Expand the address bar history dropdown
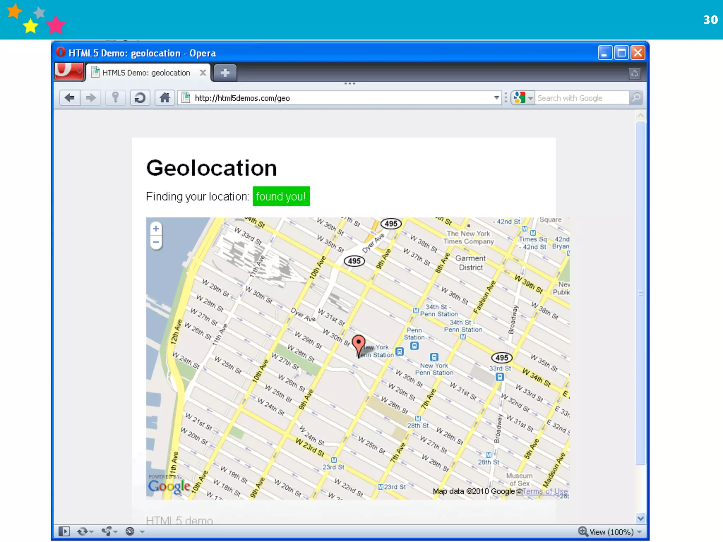 point(496,98)
